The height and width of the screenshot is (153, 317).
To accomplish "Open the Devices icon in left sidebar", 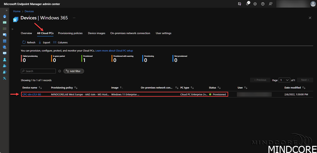I will 5,35.
